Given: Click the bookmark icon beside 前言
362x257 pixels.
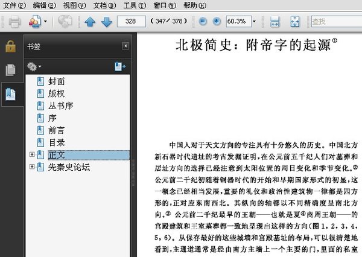Looking at the screenshot, I should [x=40, y=130].
